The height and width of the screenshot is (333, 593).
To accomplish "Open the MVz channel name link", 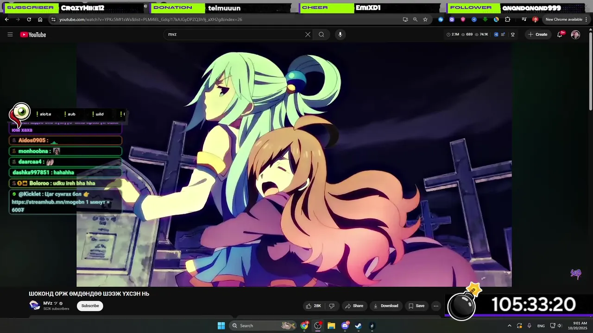I will [47, 303].
